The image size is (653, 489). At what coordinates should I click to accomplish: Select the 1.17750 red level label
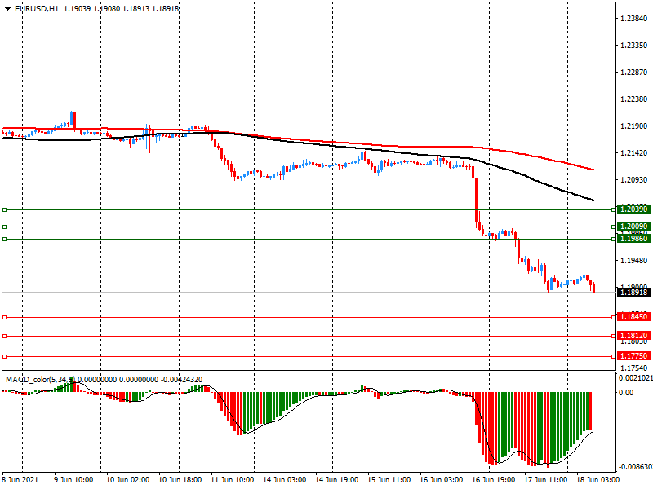click(633, 356)
